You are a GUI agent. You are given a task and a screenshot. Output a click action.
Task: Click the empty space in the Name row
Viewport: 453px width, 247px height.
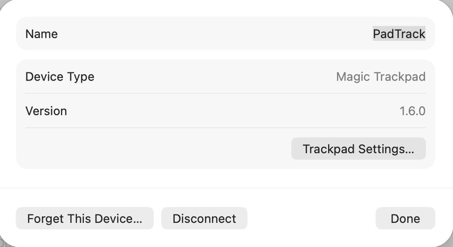point(212,34)
